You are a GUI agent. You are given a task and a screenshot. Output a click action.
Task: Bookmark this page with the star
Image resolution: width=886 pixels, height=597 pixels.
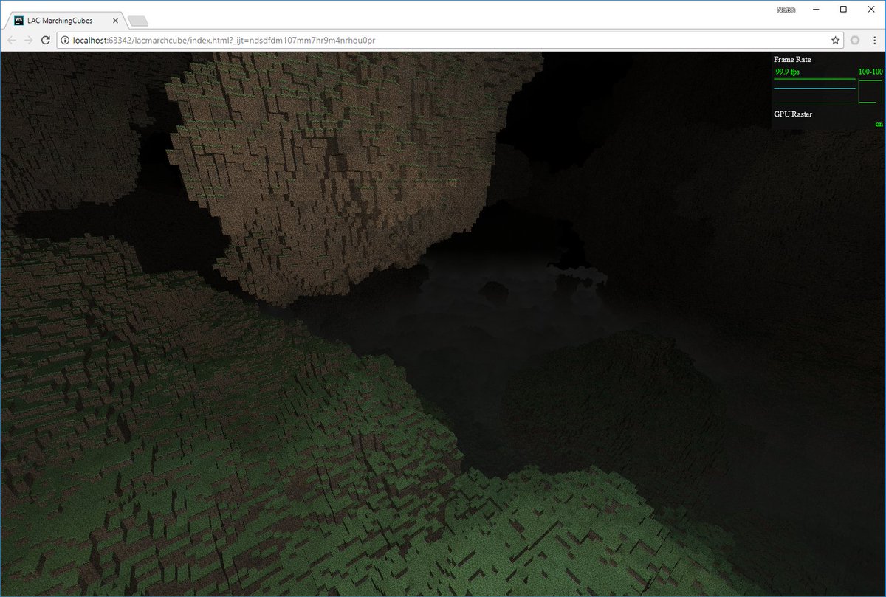pyautogui.click(x=835, y=40)
